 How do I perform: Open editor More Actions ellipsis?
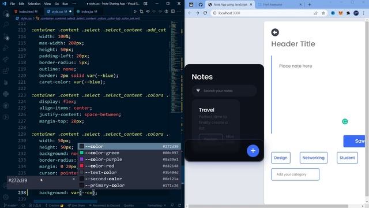tap(179, 12)
